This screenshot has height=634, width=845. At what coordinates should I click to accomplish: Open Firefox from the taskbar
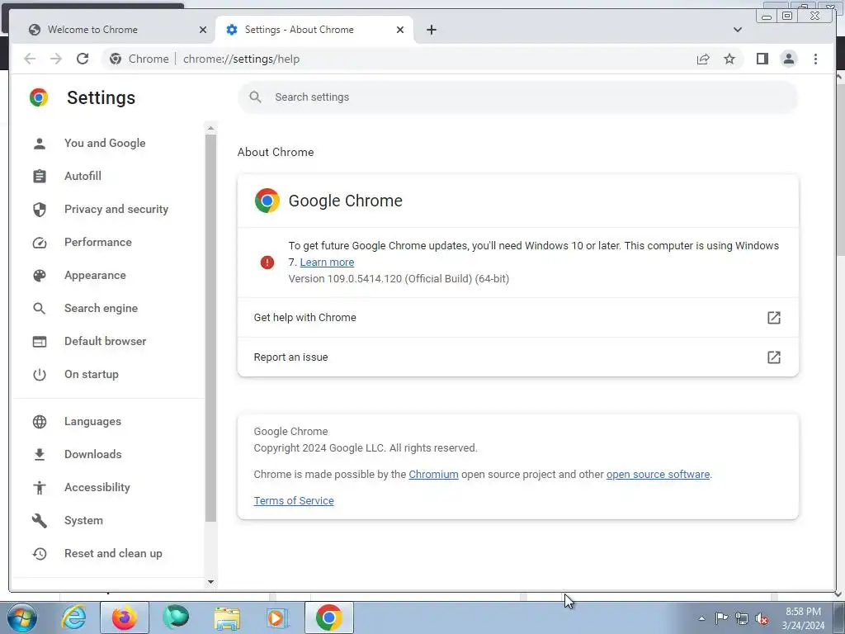pos(124,617)
